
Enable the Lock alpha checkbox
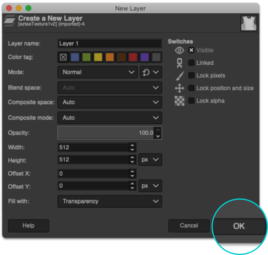[191, 101]
